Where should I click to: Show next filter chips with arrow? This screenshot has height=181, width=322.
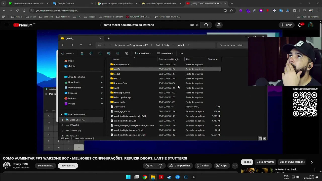click(312, 162)
